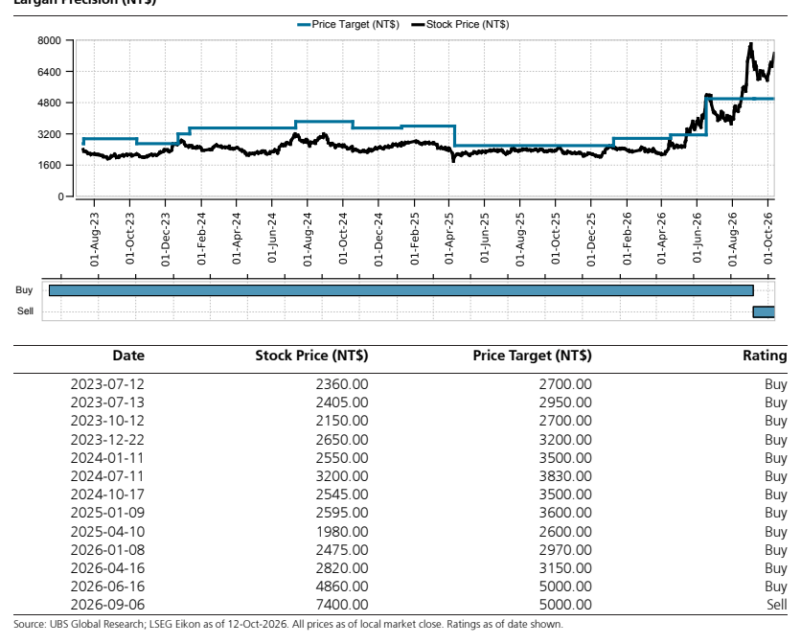Select the 01-Oct-24 x-axis date label
Screen dimensions: 801x644
tap(343, 240)
